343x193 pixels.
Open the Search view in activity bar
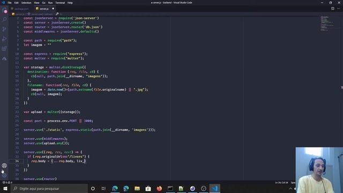(4, 19)
